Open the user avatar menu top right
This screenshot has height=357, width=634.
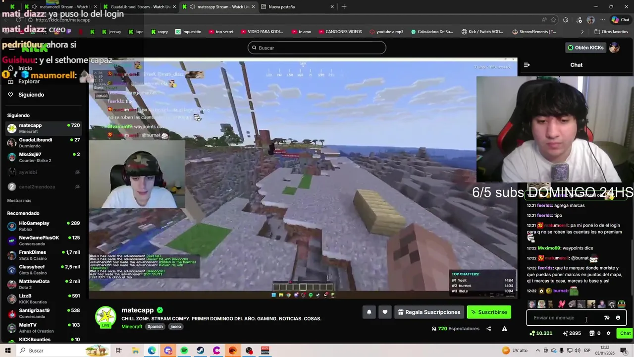click(x=614, y=48)
